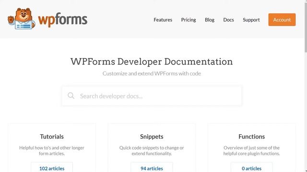Click the 0 articles button under Functions

pyautogui.click(x=251, y=168)
